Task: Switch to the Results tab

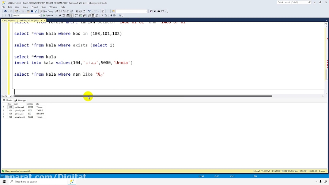Action: pos(8,100)
